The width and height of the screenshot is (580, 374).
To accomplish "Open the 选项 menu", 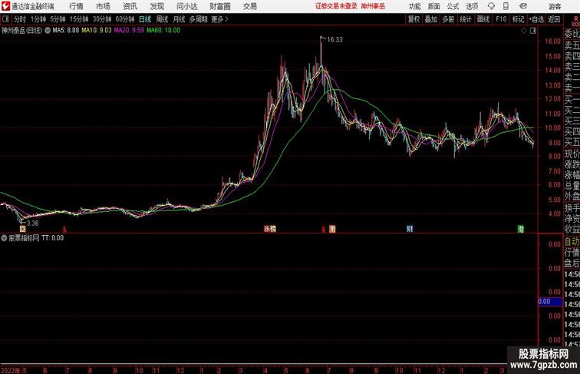I will [x=472, y=6].
